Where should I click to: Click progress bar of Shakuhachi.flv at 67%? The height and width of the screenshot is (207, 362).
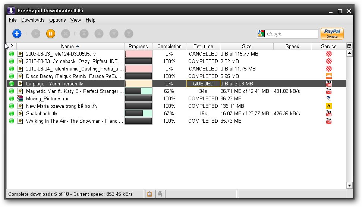point(139,113)
